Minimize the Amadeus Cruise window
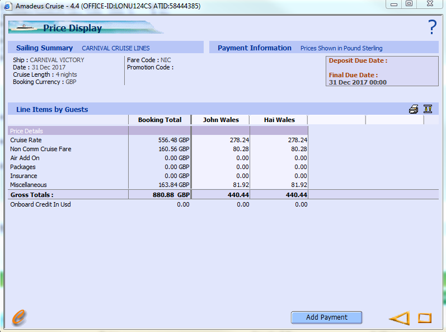 pos(393,4)
